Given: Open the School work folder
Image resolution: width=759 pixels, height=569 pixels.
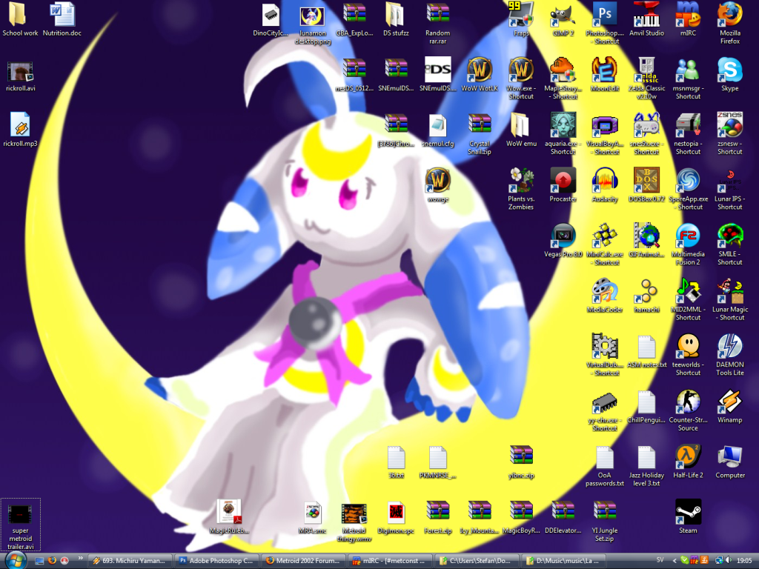Looking at the screenshot, I should point(20,15).
